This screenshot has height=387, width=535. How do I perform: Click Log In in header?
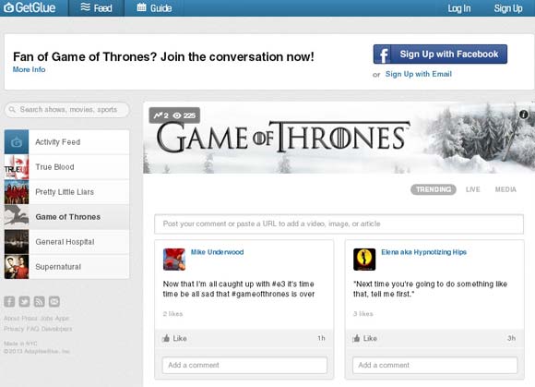[x=459, y=8]
